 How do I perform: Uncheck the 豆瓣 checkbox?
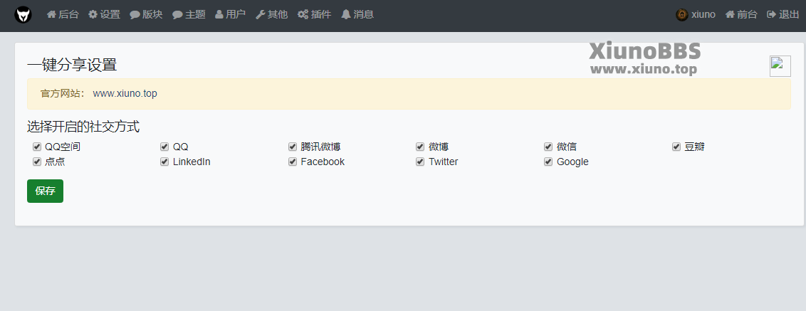pos(676,147)
